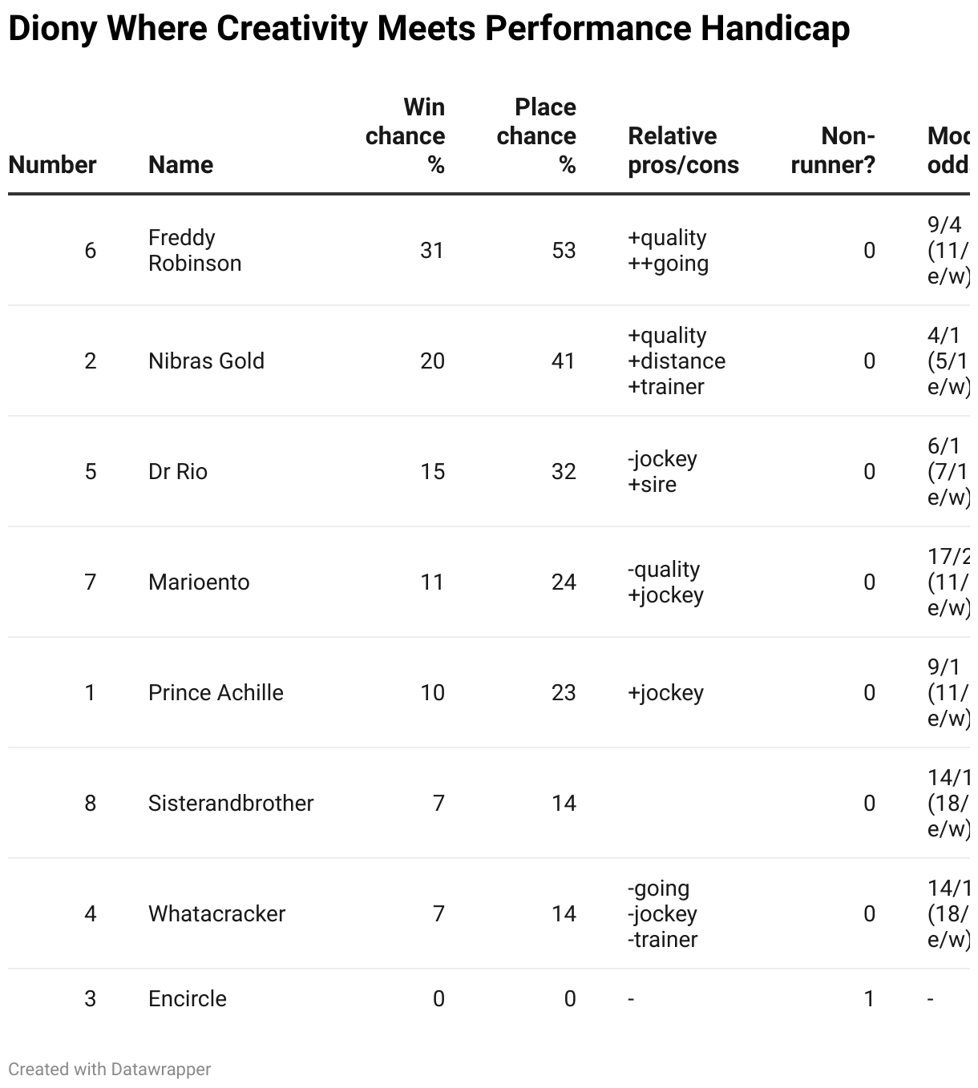This screenshot has height=1088, width=978.
Task: Click the Encircle name cell
Action: click(188, 998)
